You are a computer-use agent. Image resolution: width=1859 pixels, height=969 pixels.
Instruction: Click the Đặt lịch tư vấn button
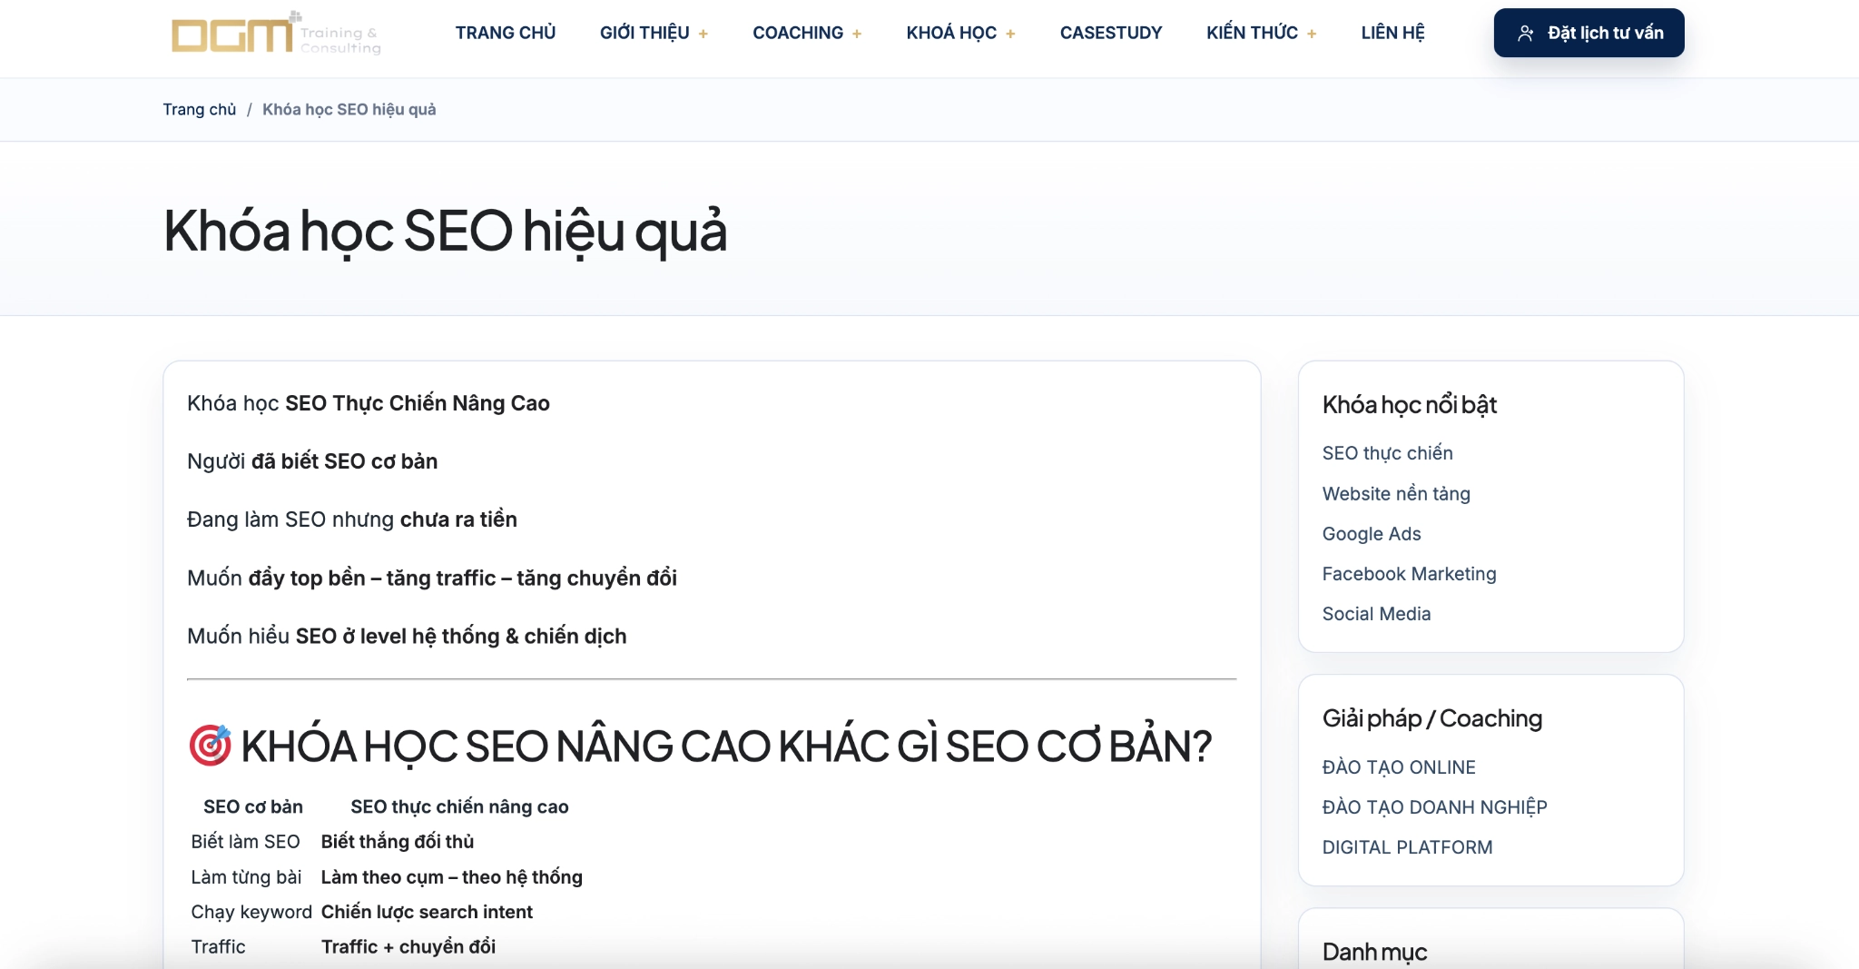pos(1589,33)
